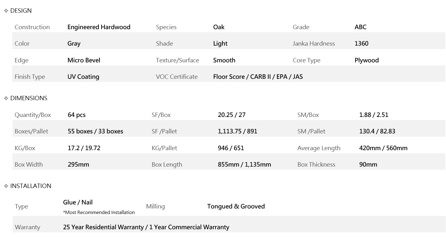The image size is (446, 237).
Task: Click the 64 pcs quantity value
Action: click(x=76, y=115)
